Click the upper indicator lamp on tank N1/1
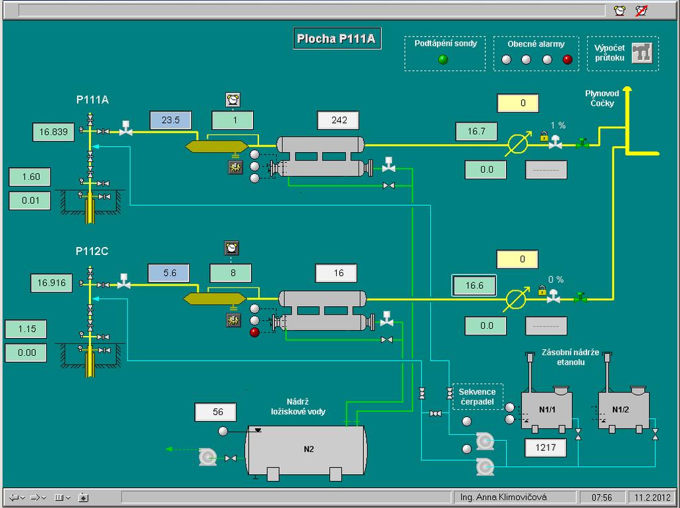This screenshot has height=508, width=680. [510, 407]
